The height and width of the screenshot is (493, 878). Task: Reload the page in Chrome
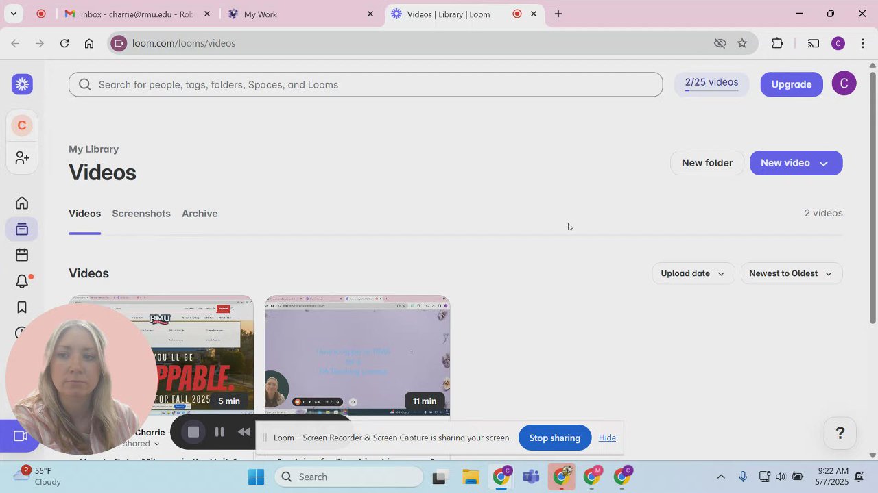(x=64, y=43)
